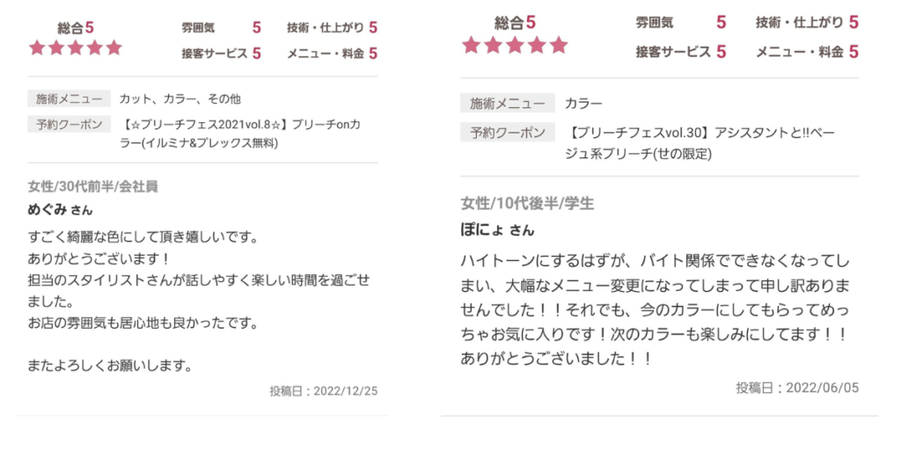Select reviewer name ぽにょ さん
This screenshot has width=901, height=450.
tap(497, 230)
